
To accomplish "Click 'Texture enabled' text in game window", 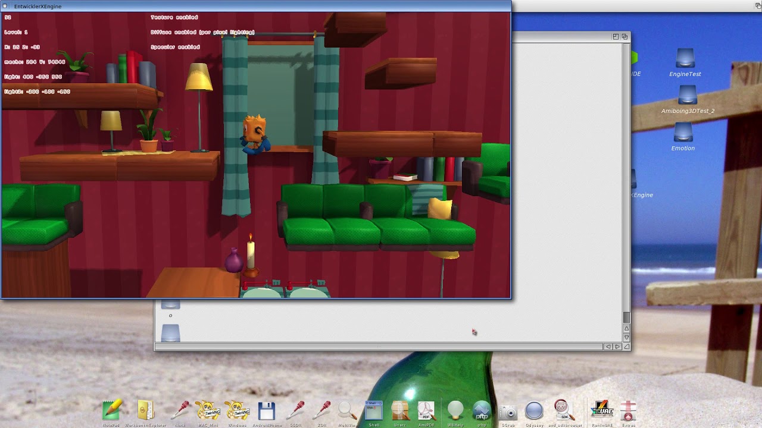I will click(x=174, y=18).
